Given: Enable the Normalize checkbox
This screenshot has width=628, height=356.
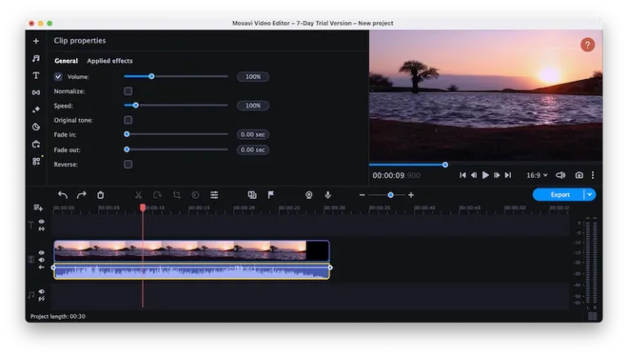Looking at the screenshot, I should (128, 91).
